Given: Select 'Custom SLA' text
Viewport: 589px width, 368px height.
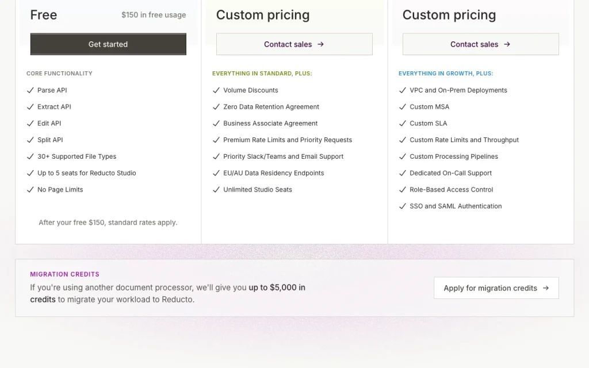Looking at the screenshot, I should pos(428,123).
